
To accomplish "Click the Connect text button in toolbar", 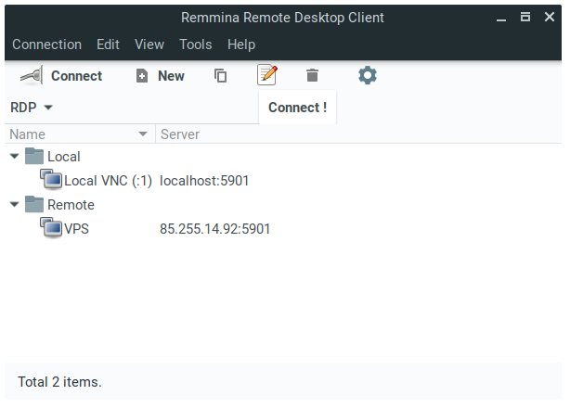I will (x=77, y=76).
